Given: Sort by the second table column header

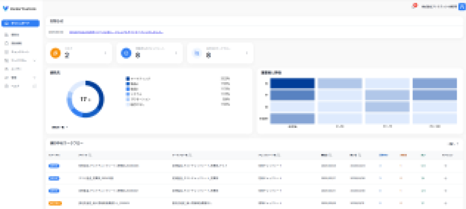Looking at the screenshot, I should [85, 155].
